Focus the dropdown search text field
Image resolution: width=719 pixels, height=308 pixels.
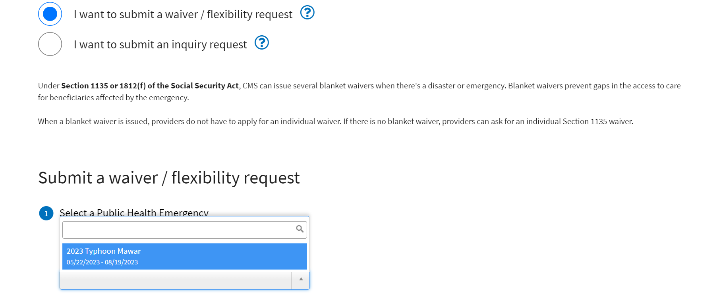click(x=179, y=230)
